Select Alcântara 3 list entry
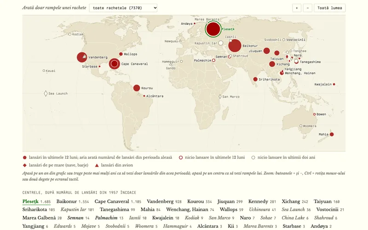 coord(210,226)
